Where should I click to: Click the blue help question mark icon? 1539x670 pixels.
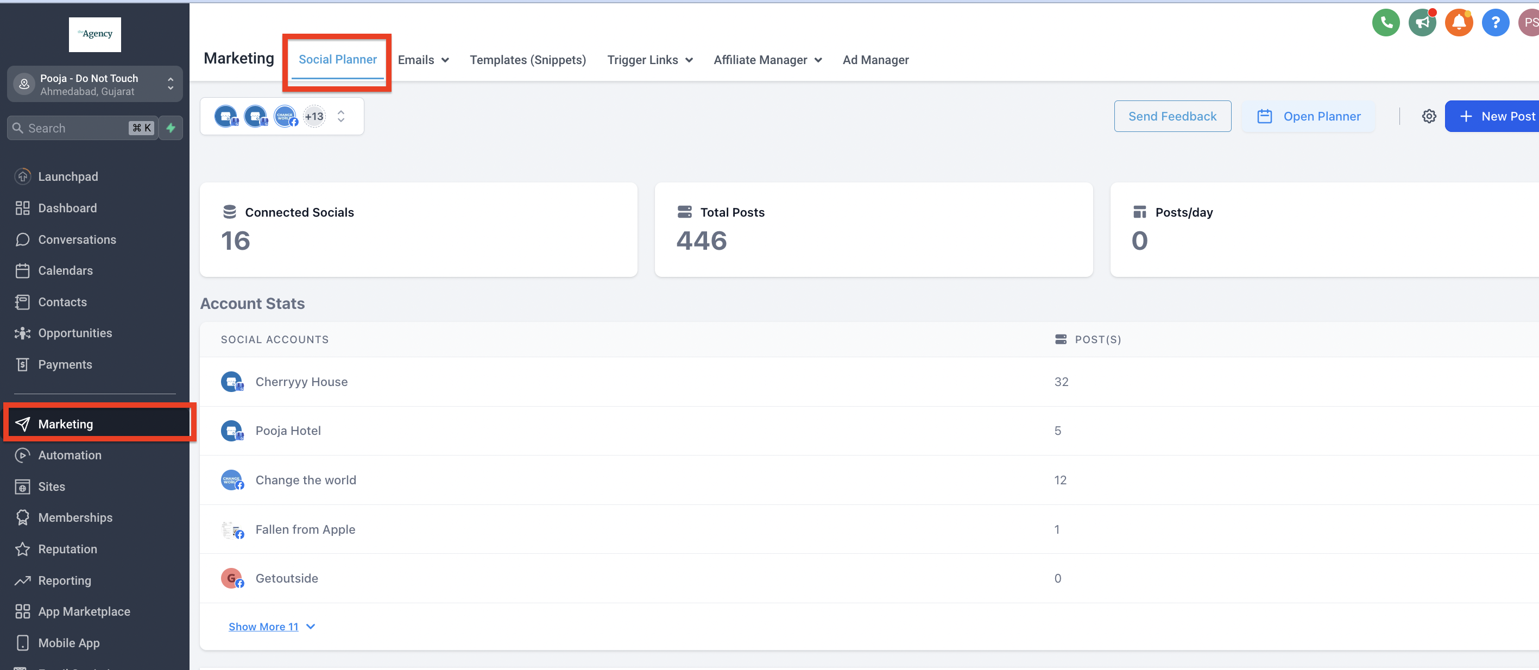1495,23
